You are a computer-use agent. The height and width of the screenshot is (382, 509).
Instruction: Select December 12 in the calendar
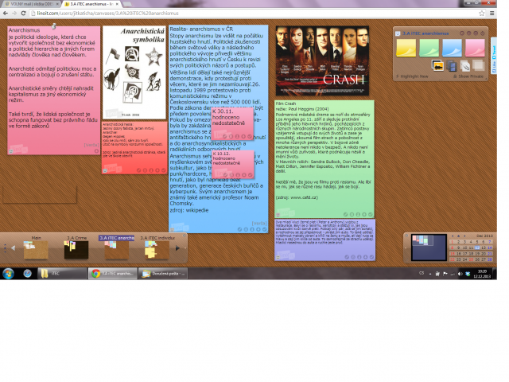pyautogui.click(x=477, y=248)
